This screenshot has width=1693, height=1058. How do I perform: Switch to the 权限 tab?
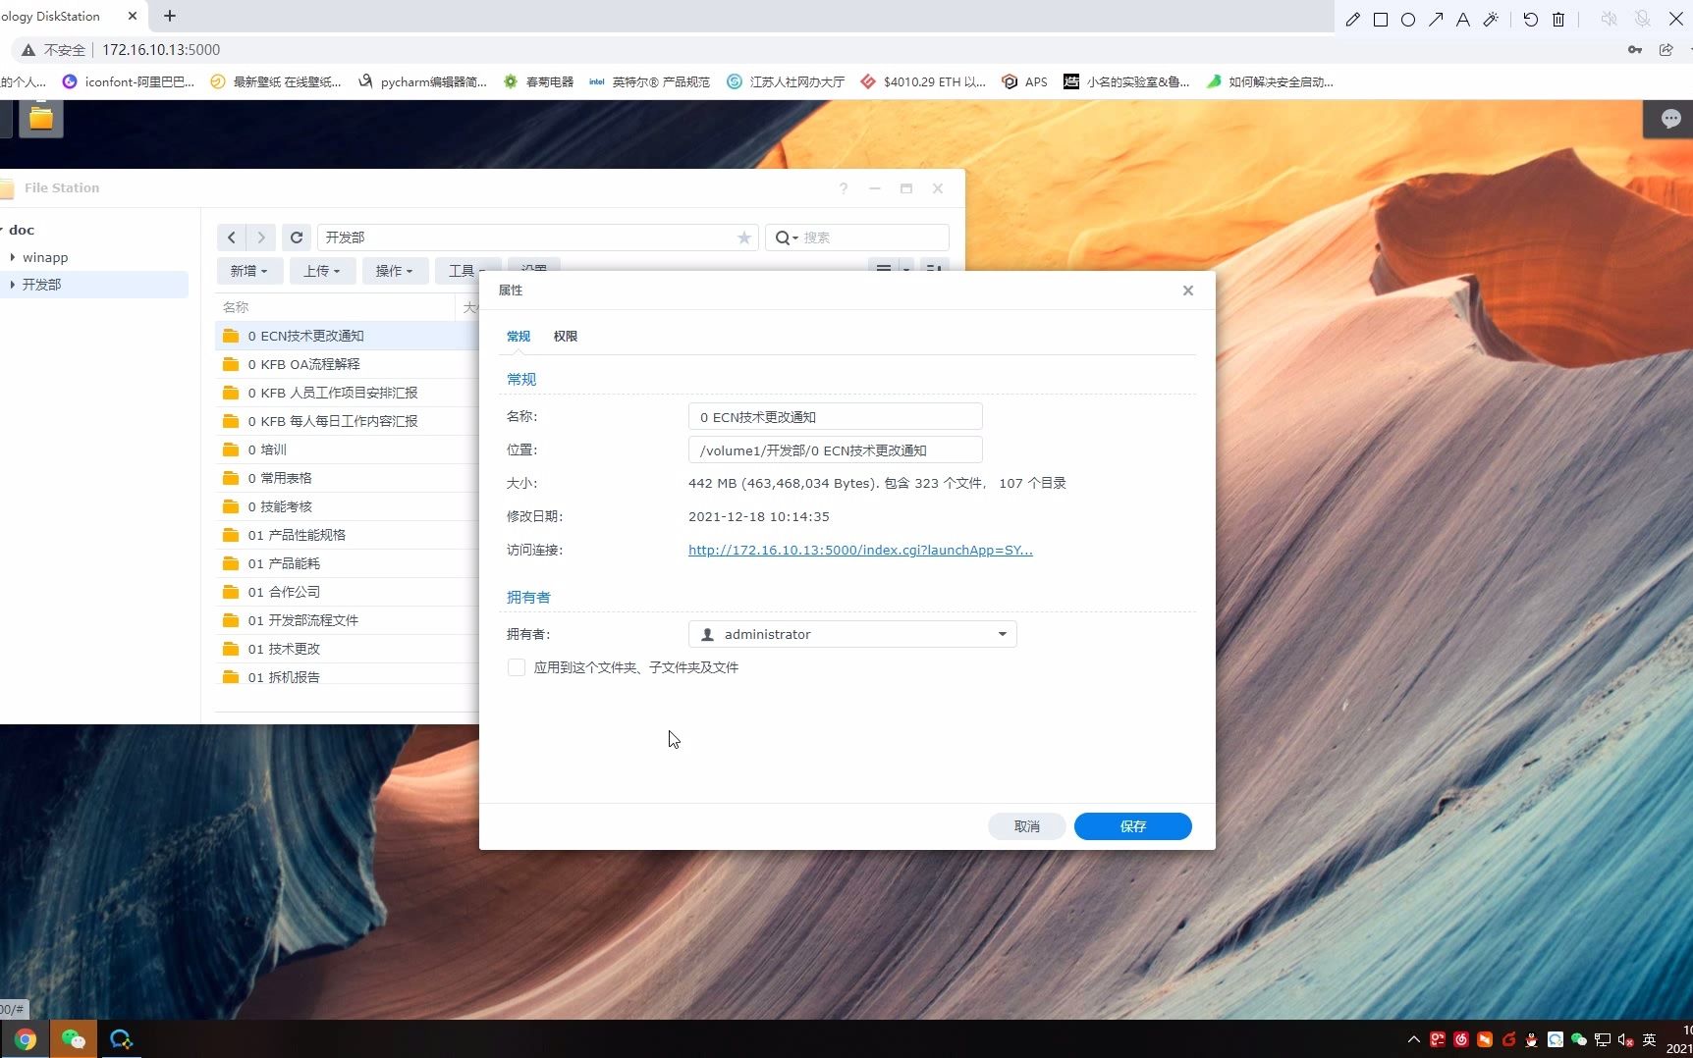click(566, 337)
